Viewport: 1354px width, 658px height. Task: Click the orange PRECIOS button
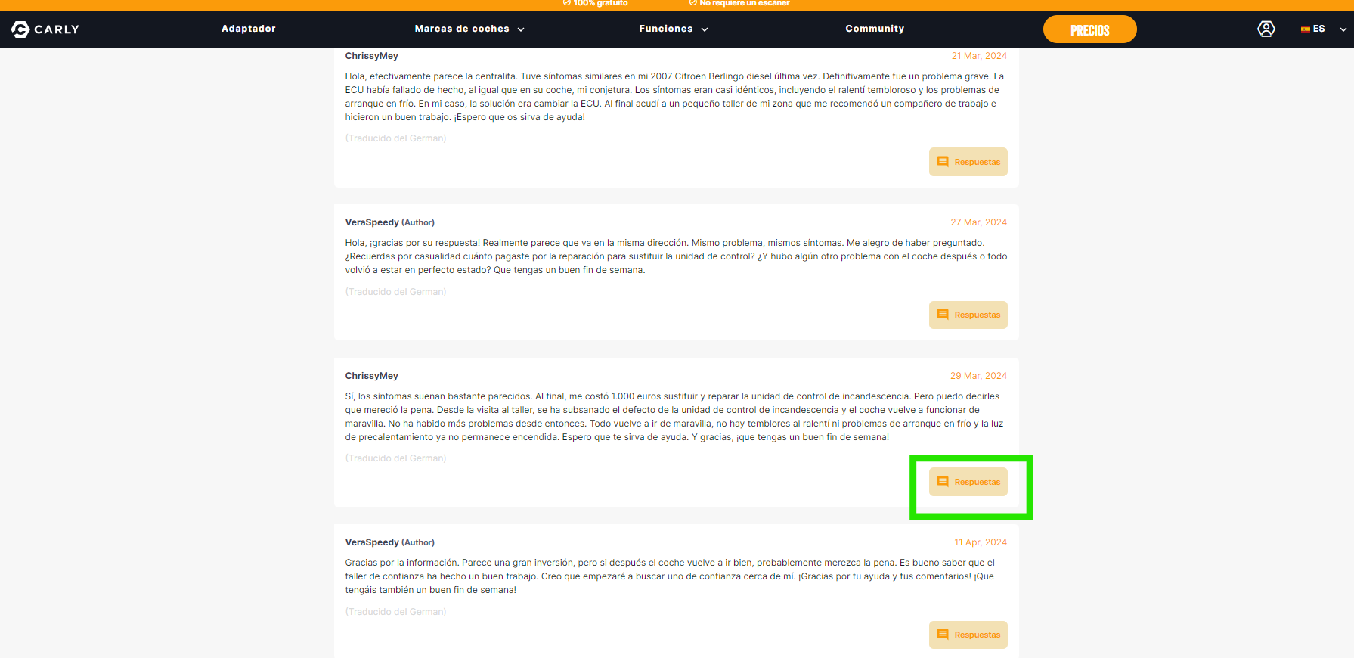click(x=1089, y=29)
